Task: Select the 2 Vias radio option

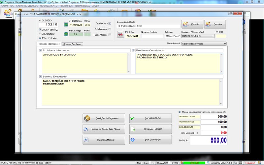Action: pos(49,38)
